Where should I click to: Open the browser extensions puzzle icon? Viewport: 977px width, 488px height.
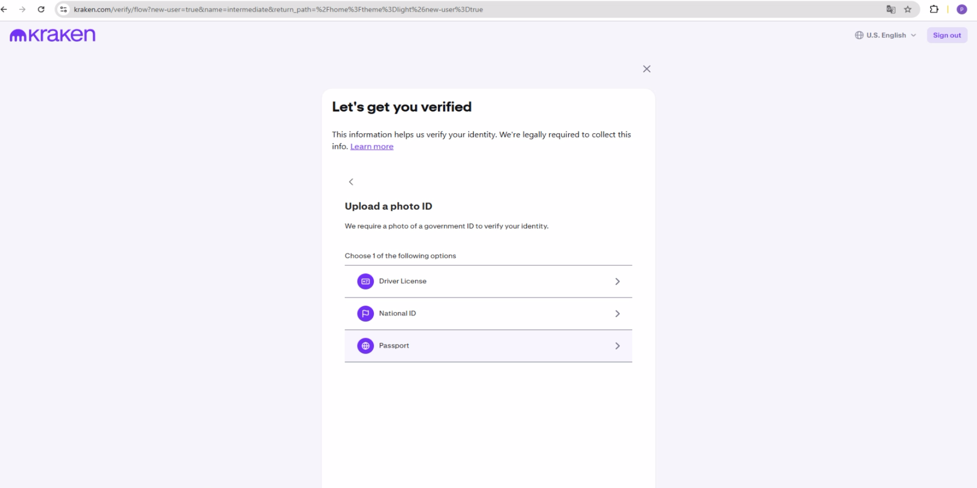click(x=934, y=9)
